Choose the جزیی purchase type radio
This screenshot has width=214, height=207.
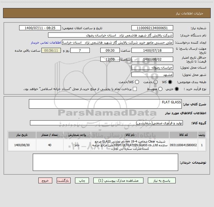coord(176,89)
